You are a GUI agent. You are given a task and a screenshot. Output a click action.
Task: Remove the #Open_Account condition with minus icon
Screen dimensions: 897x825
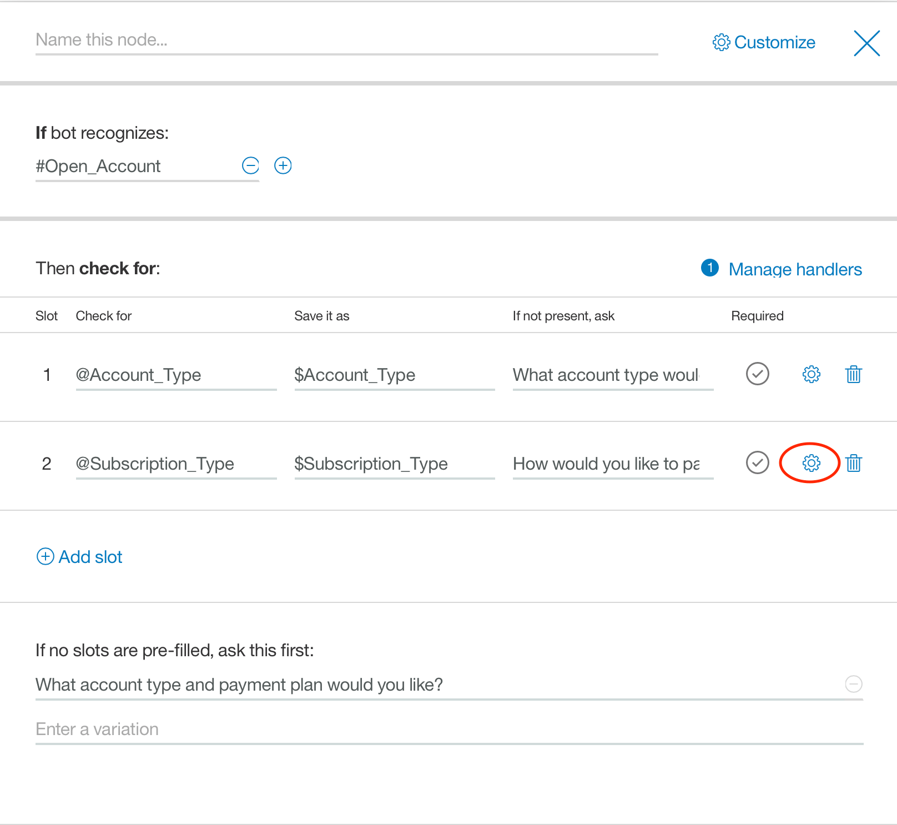click(250, 165)
